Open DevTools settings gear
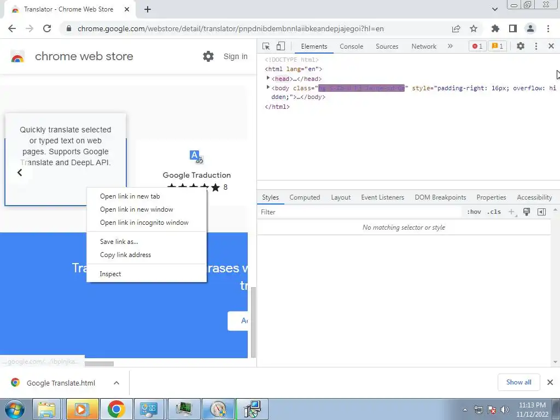The width and height of the screenshot is (560, 420). point(521,46)
